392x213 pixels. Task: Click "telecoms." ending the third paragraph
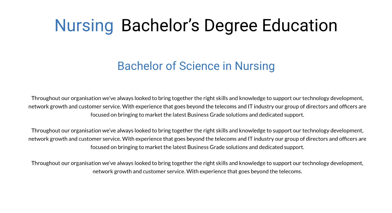click(290, 171)
